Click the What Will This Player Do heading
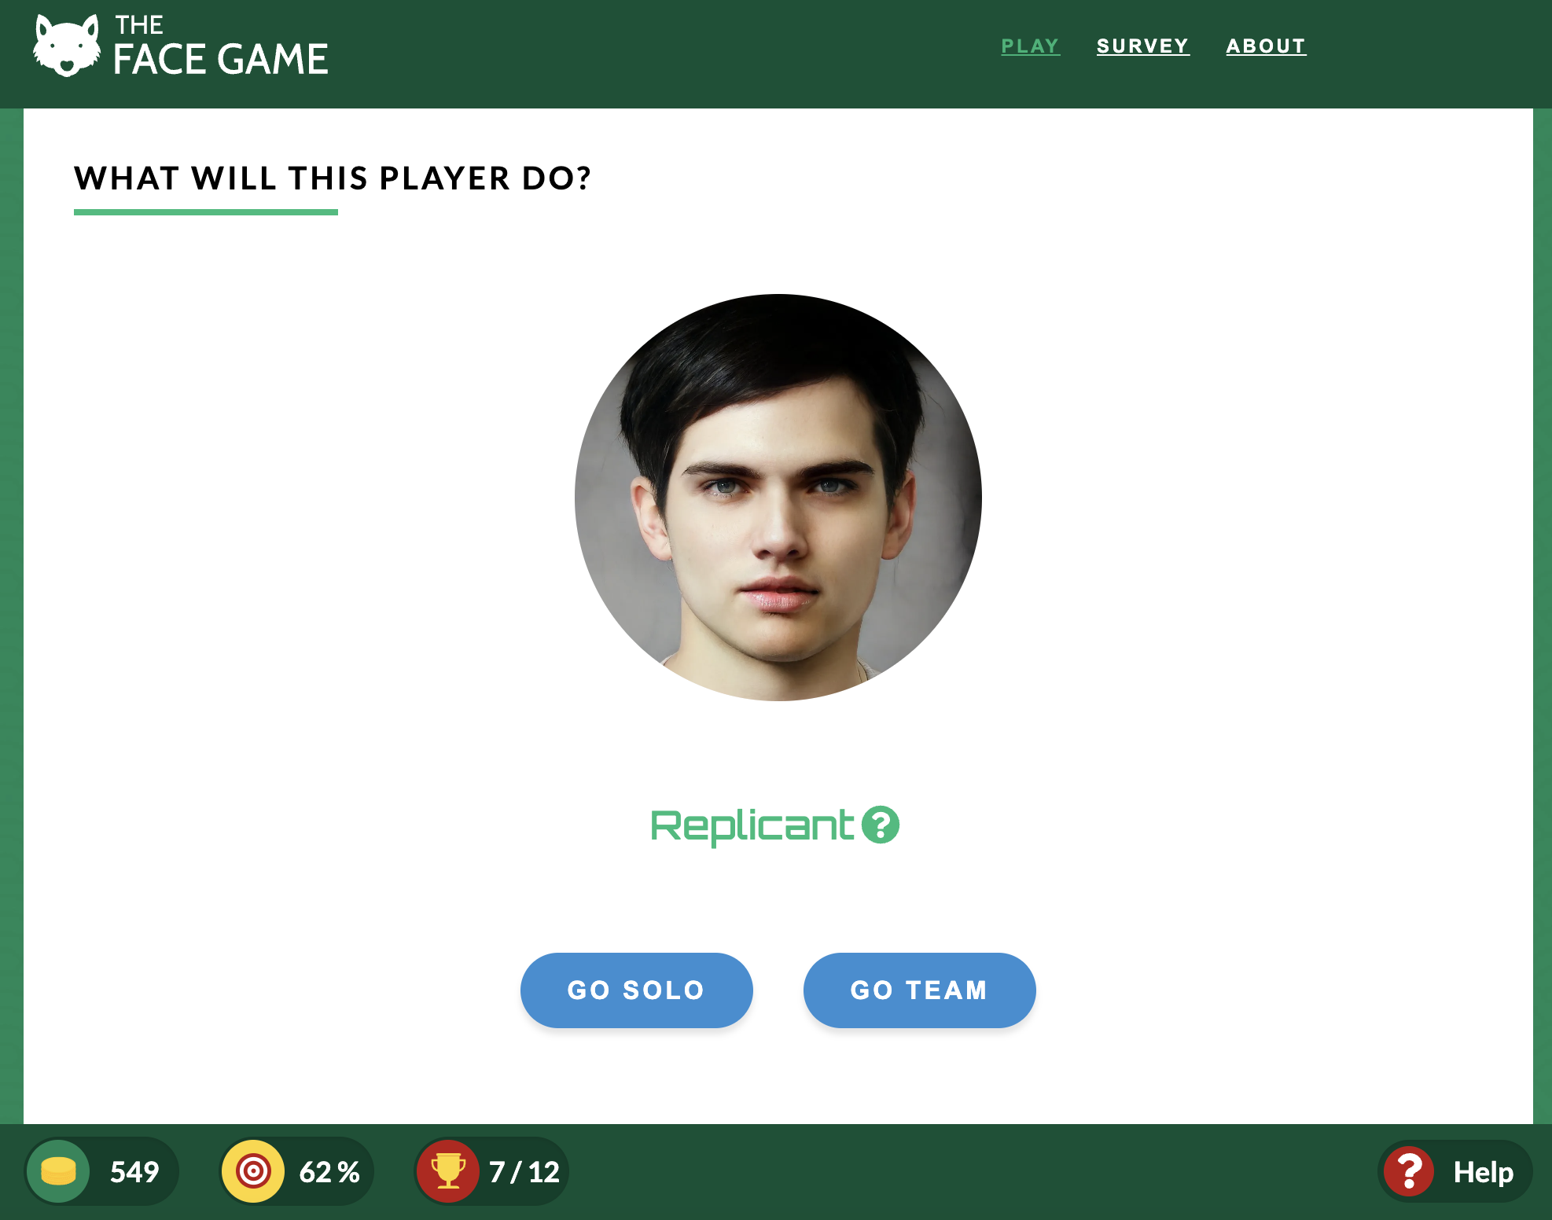Viewport: 1552px width, 1220px height. (x=333, y=178)
